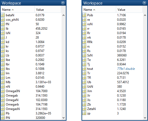Select the SsN variable icon
This screenshot has height=121, width=148.
pos(84,55)
